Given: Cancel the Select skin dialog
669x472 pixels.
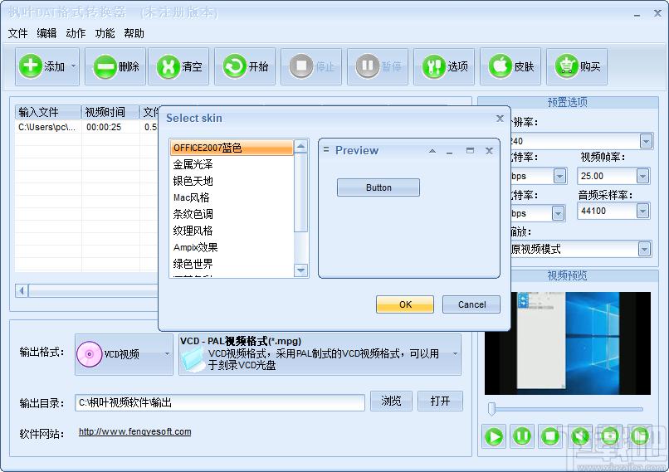Looking at the screenshot, I should click(471, 304).
